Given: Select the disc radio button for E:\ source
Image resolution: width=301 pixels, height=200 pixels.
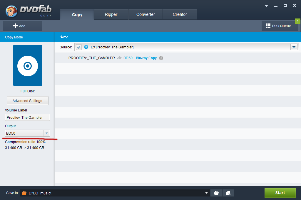Looking at the screenshot, I should (86, 47).
